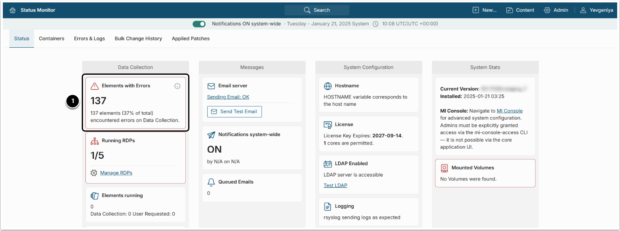Click the paper plane Notifications system-wide icon
This screenshot has width=620, height=231.
[x=211, y=135]
